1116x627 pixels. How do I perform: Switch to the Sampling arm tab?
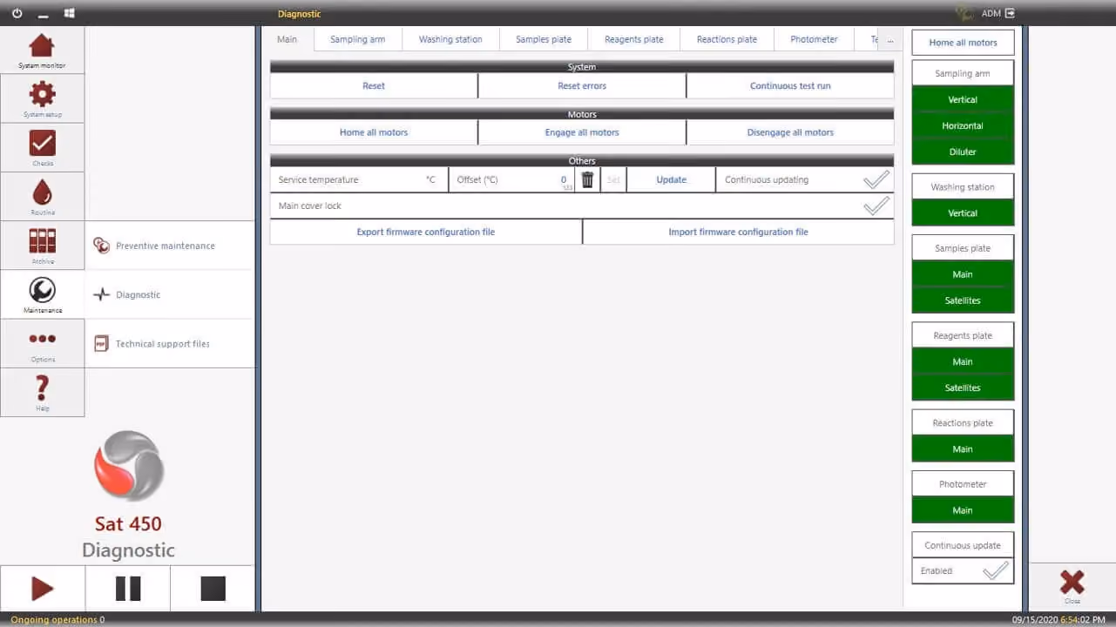(x=357, y=39)
